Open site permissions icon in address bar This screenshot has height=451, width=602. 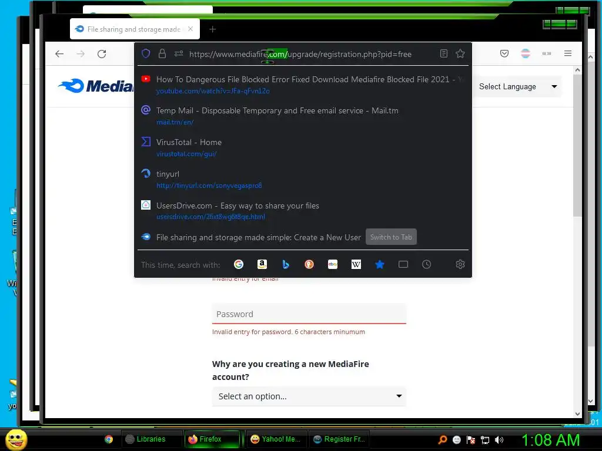click(x=179, y=53)
